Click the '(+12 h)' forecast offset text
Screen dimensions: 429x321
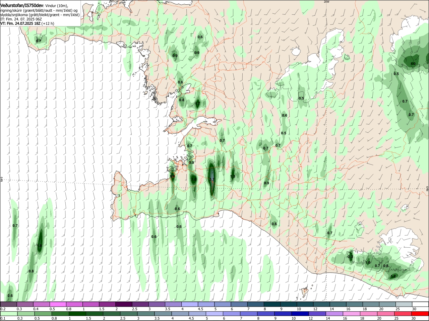pyautogui.click(x=48, y=23)
